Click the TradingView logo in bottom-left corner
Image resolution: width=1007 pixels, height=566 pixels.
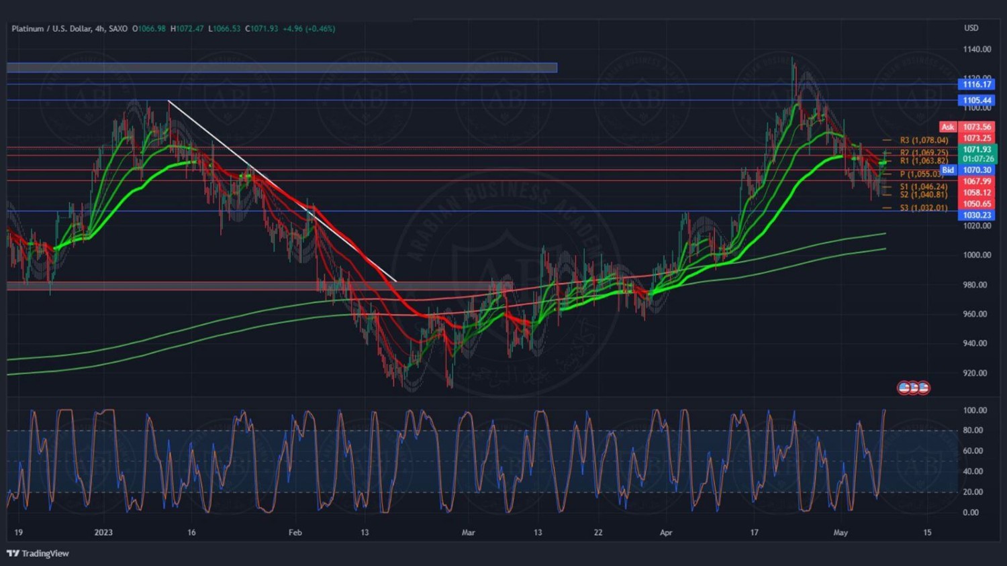(38, 553)
